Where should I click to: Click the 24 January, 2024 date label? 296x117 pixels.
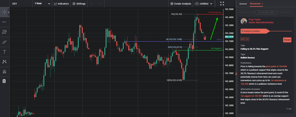pos(266,13)
